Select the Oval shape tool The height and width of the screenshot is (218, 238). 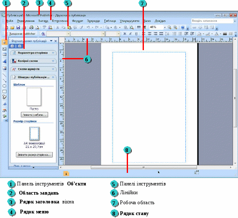click(5, 86)
